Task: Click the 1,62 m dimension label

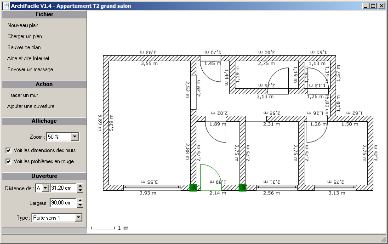Action: point(354,113)
